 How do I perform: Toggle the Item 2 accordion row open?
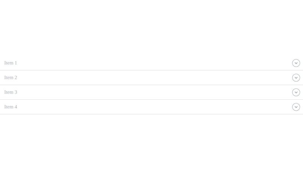151,78
